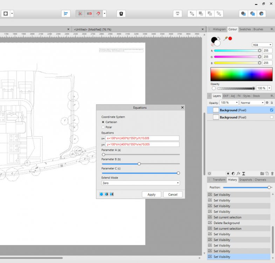Click Cancel in the Equations dialog
The image size is (275, 263).
[173, 194]
